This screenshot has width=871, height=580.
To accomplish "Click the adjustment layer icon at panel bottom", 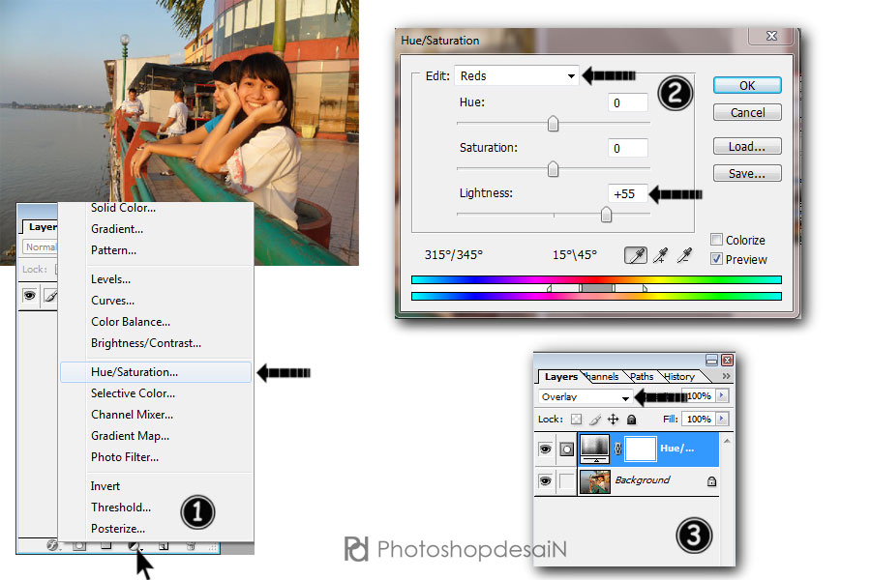I will point(135,546).
